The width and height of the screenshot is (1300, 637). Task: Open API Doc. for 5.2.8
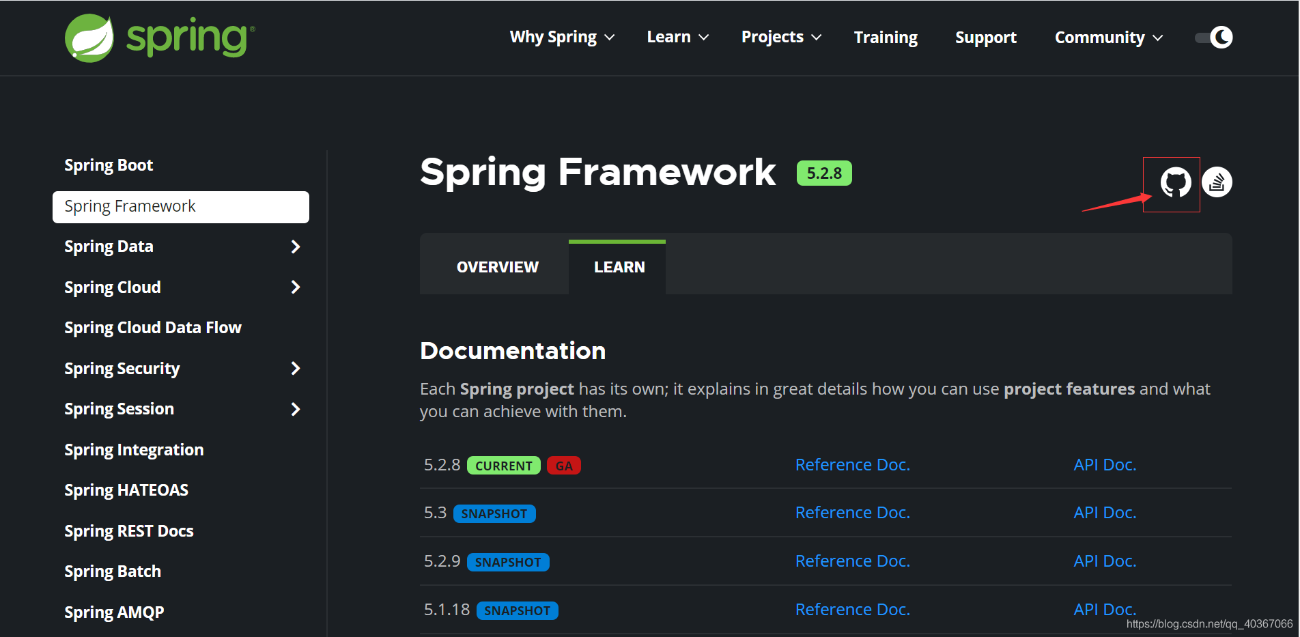[x=1105, y=465]
